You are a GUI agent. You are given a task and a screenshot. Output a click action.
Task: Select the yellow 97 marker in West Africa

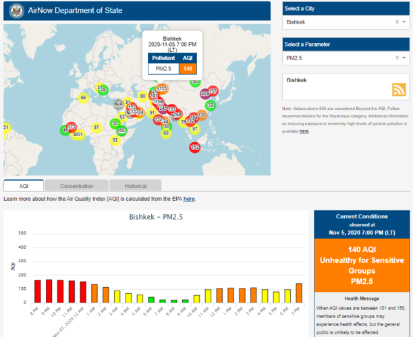96,127
